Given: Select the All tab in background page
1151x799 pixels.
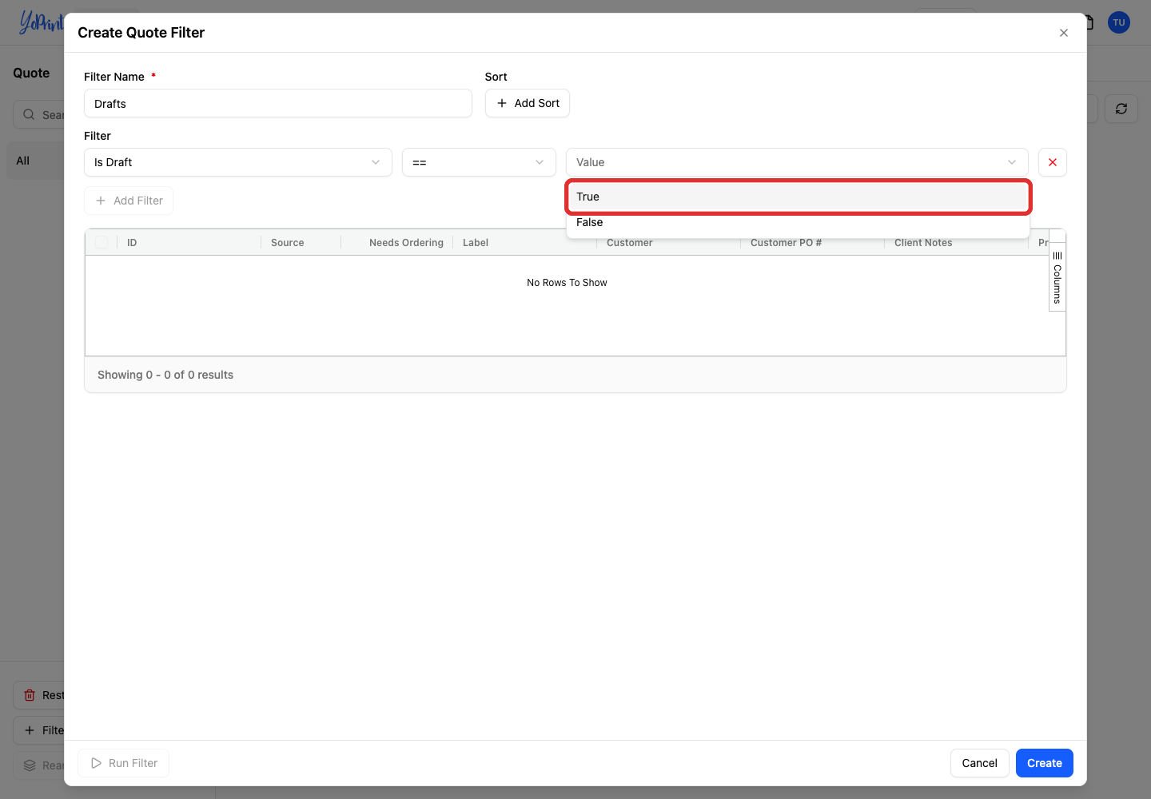Looking at the screenshot, I should pyautogui.click(x=35, y=161).
